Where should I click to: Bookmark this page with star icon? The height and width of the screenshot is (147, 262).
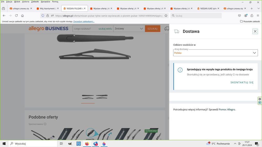(x=166, y=15)
